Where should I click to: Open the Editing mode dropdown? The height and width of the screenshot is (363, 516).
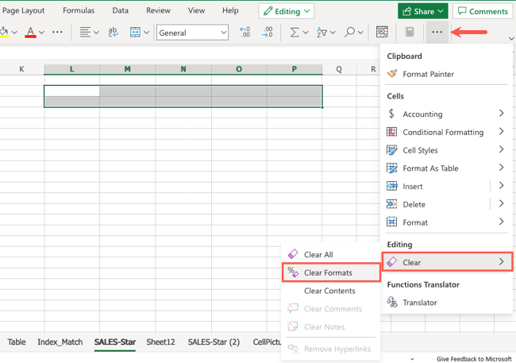pyautogui.click(x=286, y=11)
